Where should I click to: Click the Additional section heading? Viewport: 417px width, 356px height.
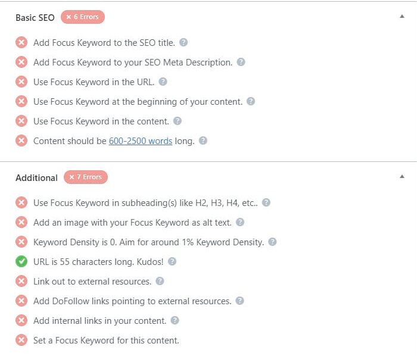(x=37, y=178)
